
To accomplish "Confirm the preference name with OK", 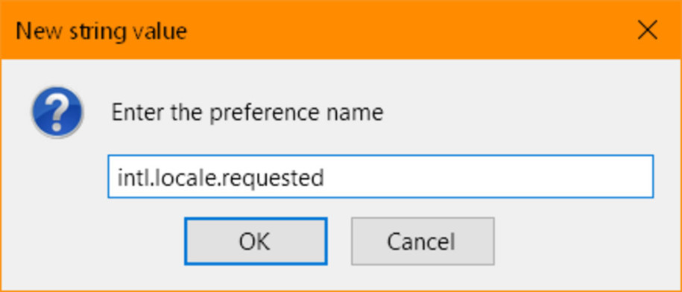I will tap(256, 241).
